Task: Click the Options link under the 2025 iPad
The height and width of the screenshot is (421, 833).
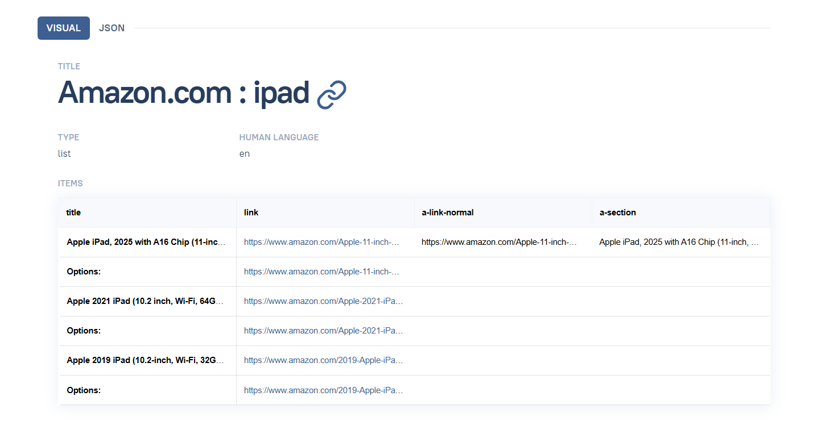Action: pyautogui.click(x=321, y=271)
